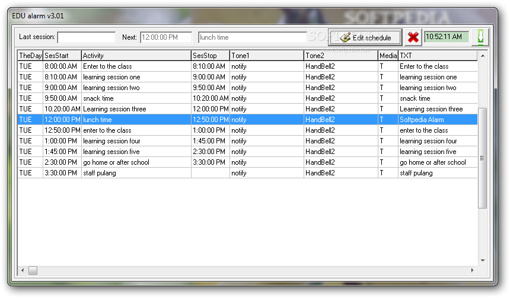This screenshot has height=298, width=510.
Task: Click the 2:30:00 PM SesStop cell
Action: tap(211, 152)
